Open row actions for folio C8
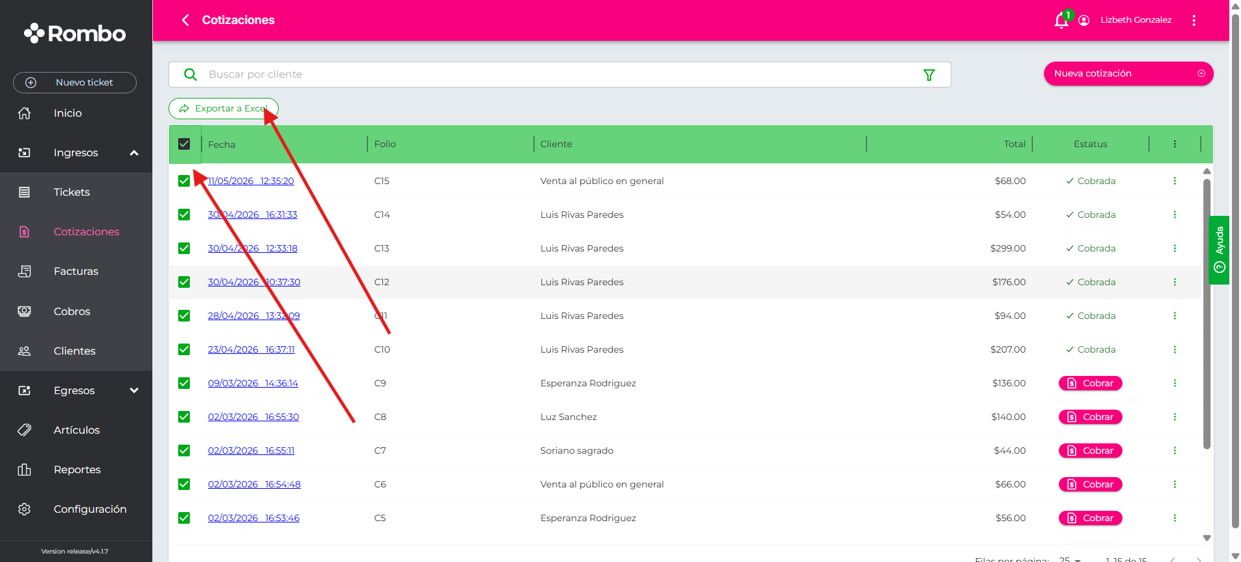The width and height of the screenshot is (1241, 562). click(x=1174, y=417)
